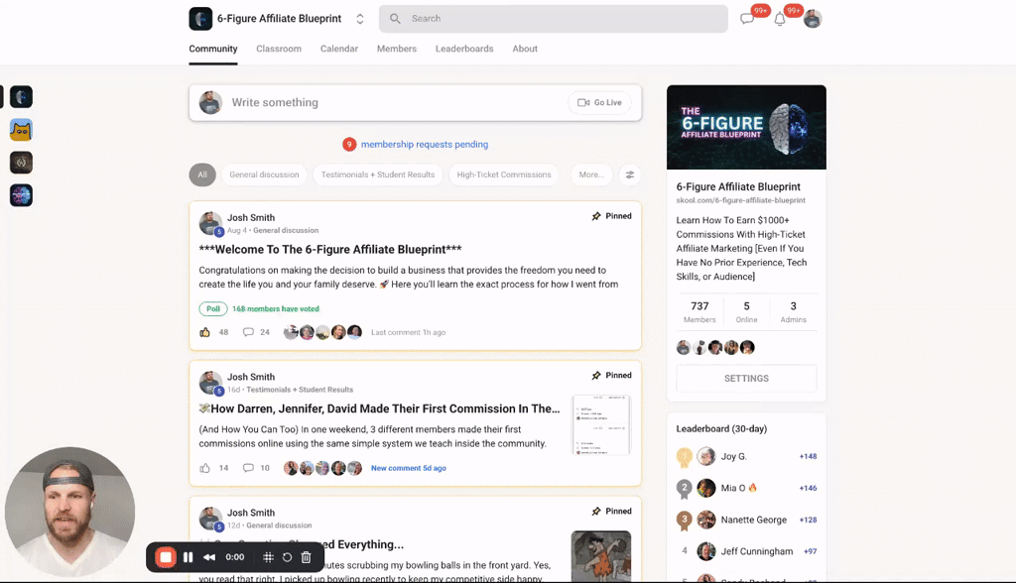Click the webcam bubble overlay
The image size is (1016, 583).
70,512
